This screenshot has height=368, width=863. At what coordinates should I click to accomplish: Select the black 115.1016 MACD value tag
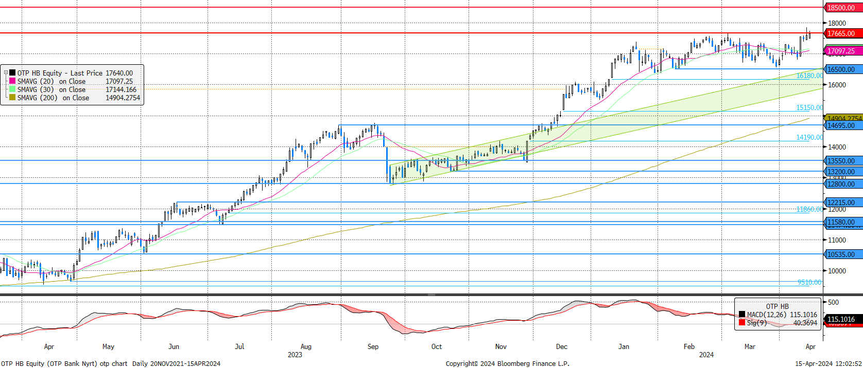coord(843,319)
